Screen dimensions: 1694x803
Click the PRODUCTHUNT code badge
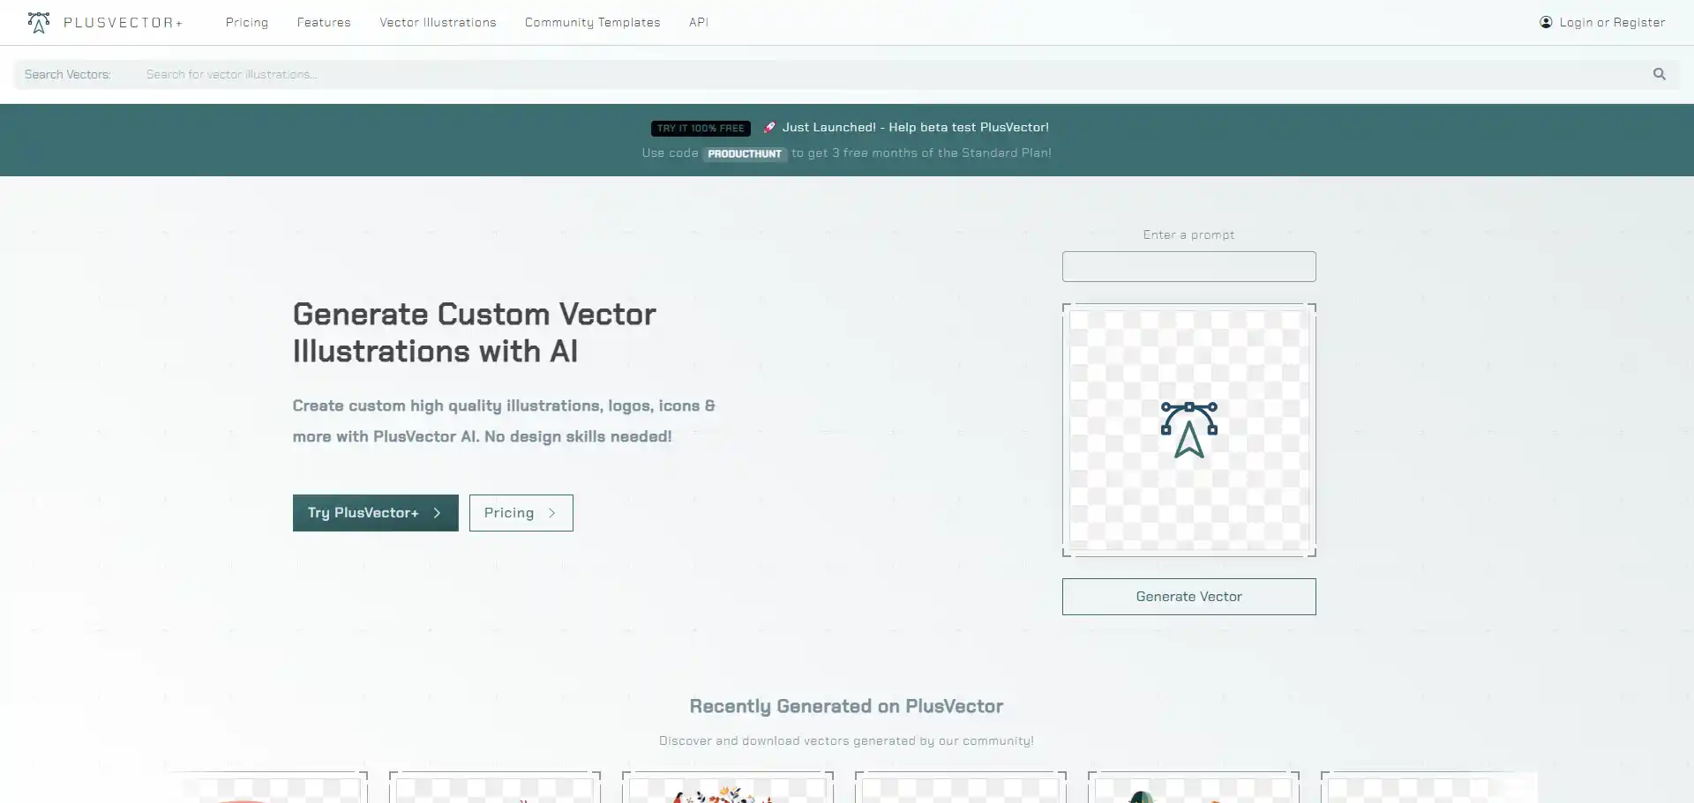click(745, 153)
